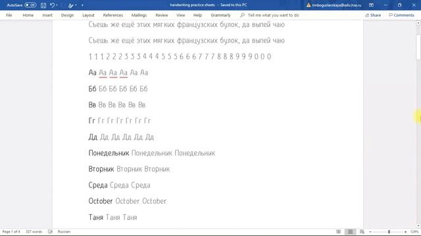Click the zoom in plus button
Viewport: 421px width, 236px height.
click(405, 232)
